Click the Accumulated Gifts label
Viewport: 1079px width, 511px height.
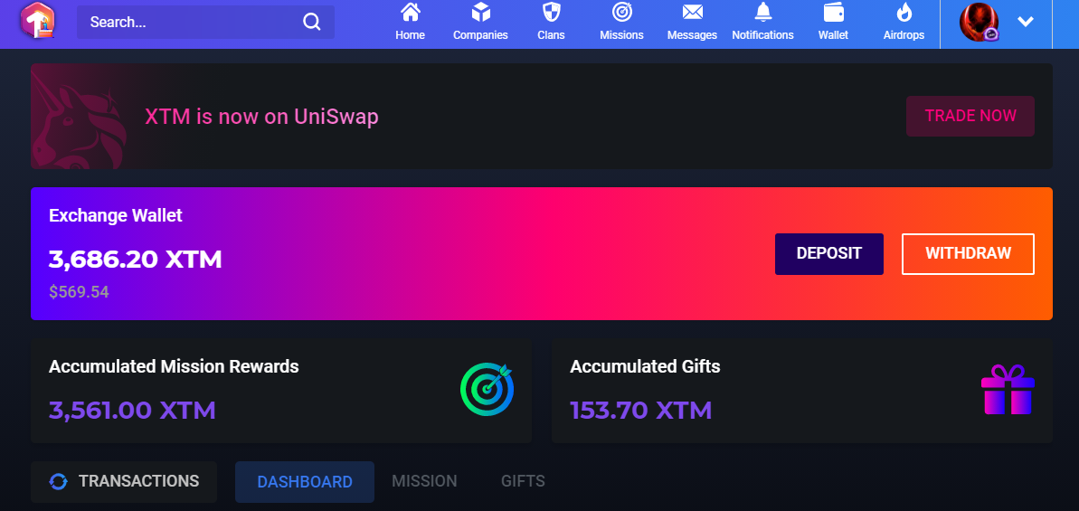pos(645,366)
